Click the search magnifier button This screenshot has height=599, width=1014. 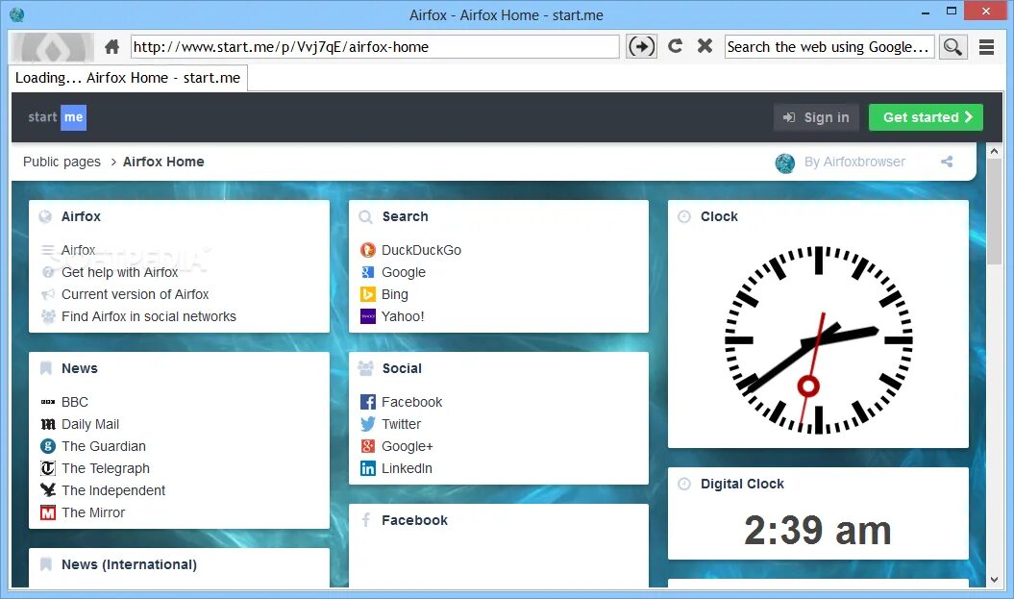point(952,46)
